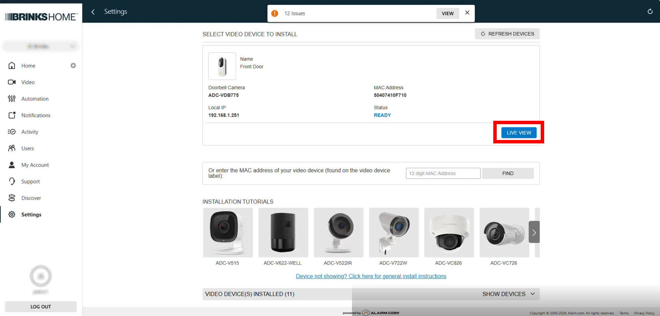Click the Video camera sidebar icon
660x316 pixels.
tap(12, 82)
